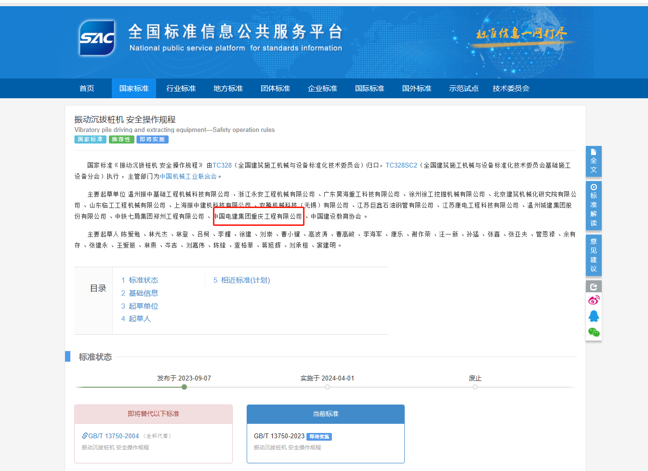This screenshot has width=648, height=471.
Task: Click the share arrow icon in sidebar
Action: [594, 287]
